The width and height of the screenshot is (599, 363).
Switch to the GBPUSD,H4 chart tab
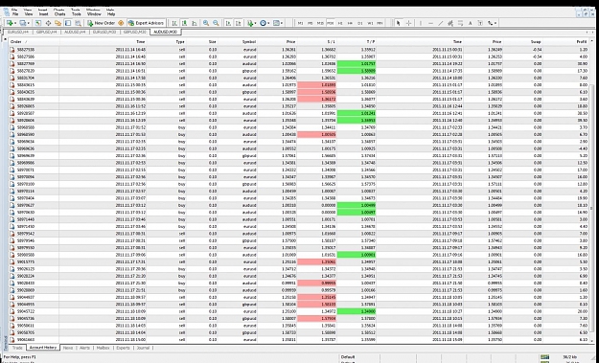point(46,32)
